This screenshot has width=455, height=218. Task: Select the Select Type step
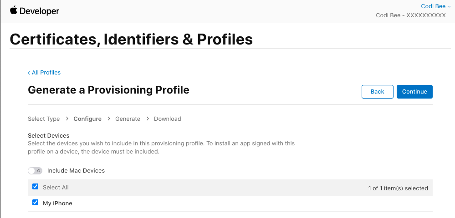tap(44, 119)
